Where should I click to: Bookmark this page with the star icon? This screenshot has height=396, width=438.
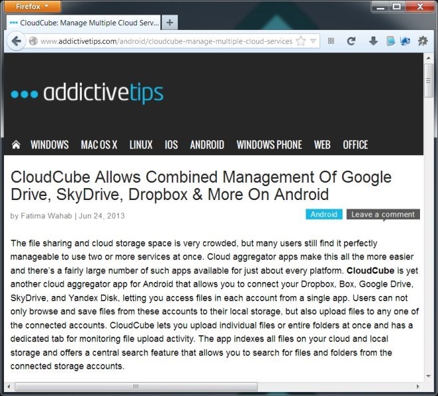[x=301, y=41]
